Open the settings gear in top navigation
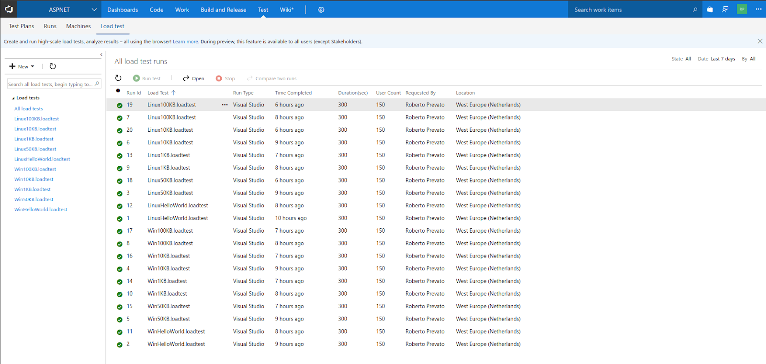Screen dimensions: 766x364 [321, 10]
